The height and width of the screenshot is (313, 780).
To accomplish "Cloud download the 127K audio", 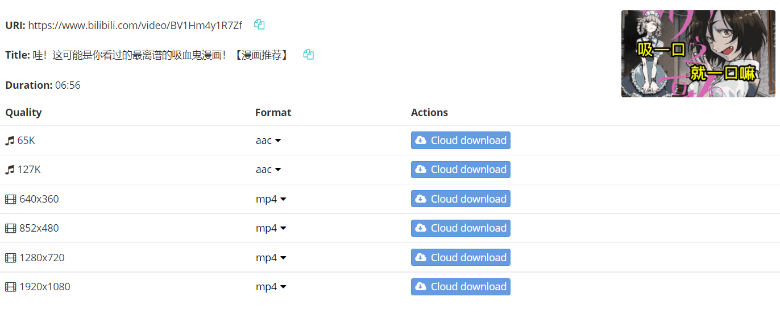I will click(x=460, y=170).
